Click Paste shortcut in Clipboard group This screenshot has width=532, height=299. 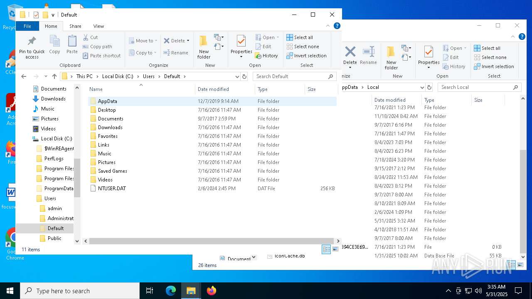point(101,56)
